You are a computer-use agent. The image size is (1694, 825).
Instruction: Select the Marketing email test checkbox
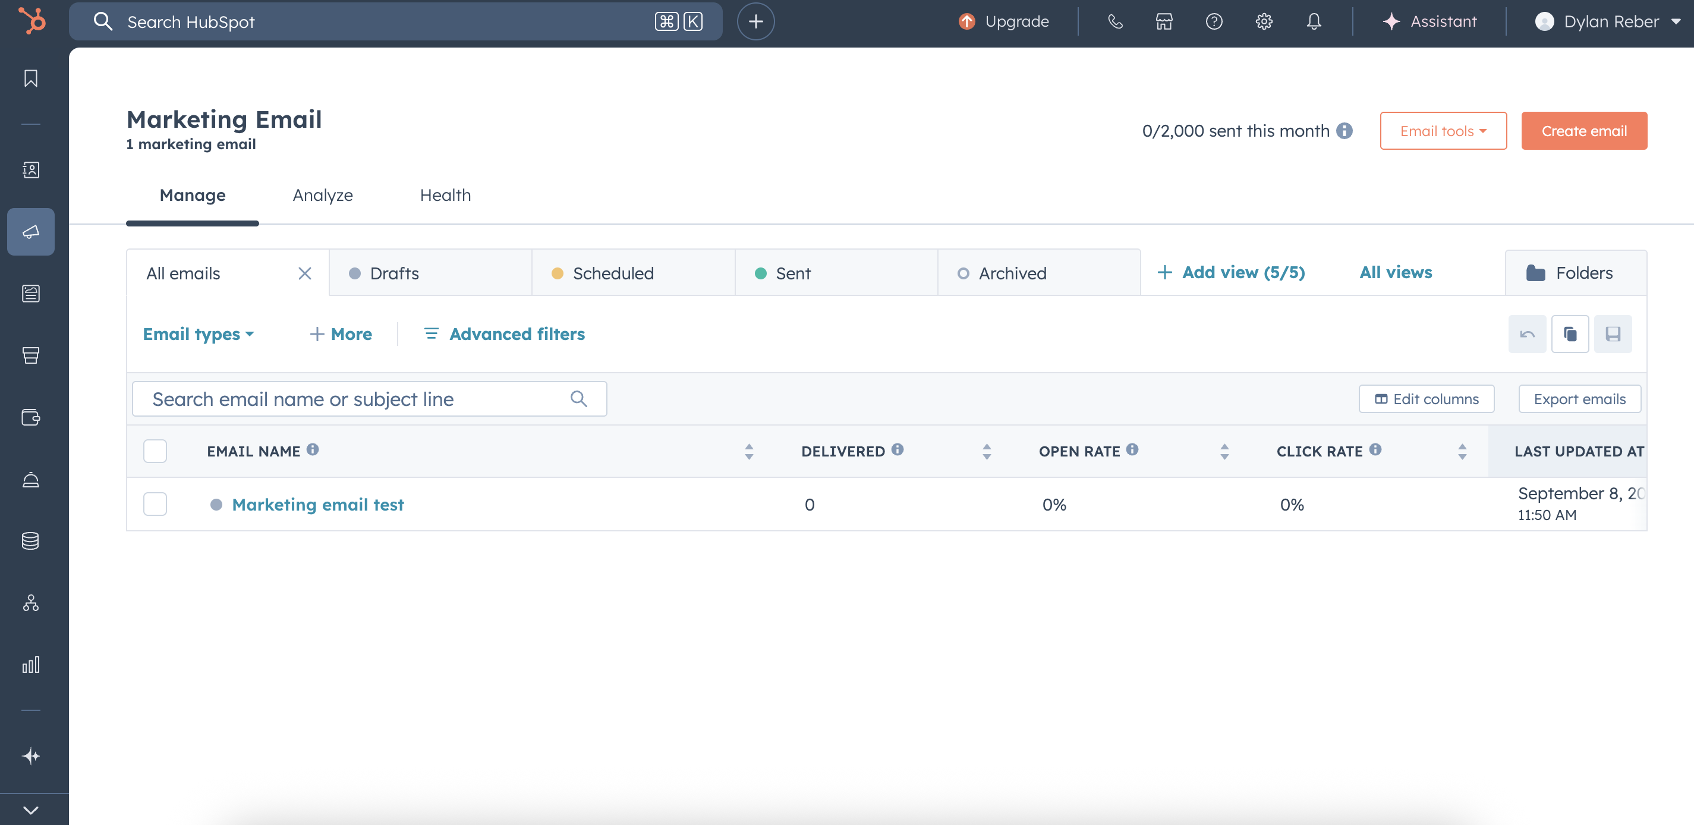[x=155, y=504]
